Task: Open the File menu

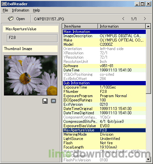Action: coord(5,10)
